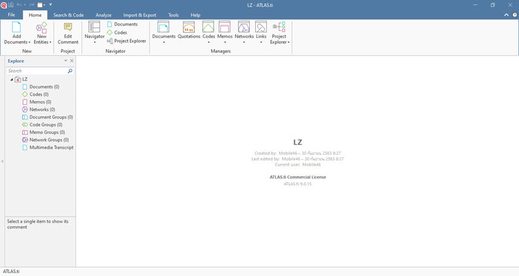Open the Links manager icon
The height and width of the screenshot is (276, 519).
[x=261, y=27]
